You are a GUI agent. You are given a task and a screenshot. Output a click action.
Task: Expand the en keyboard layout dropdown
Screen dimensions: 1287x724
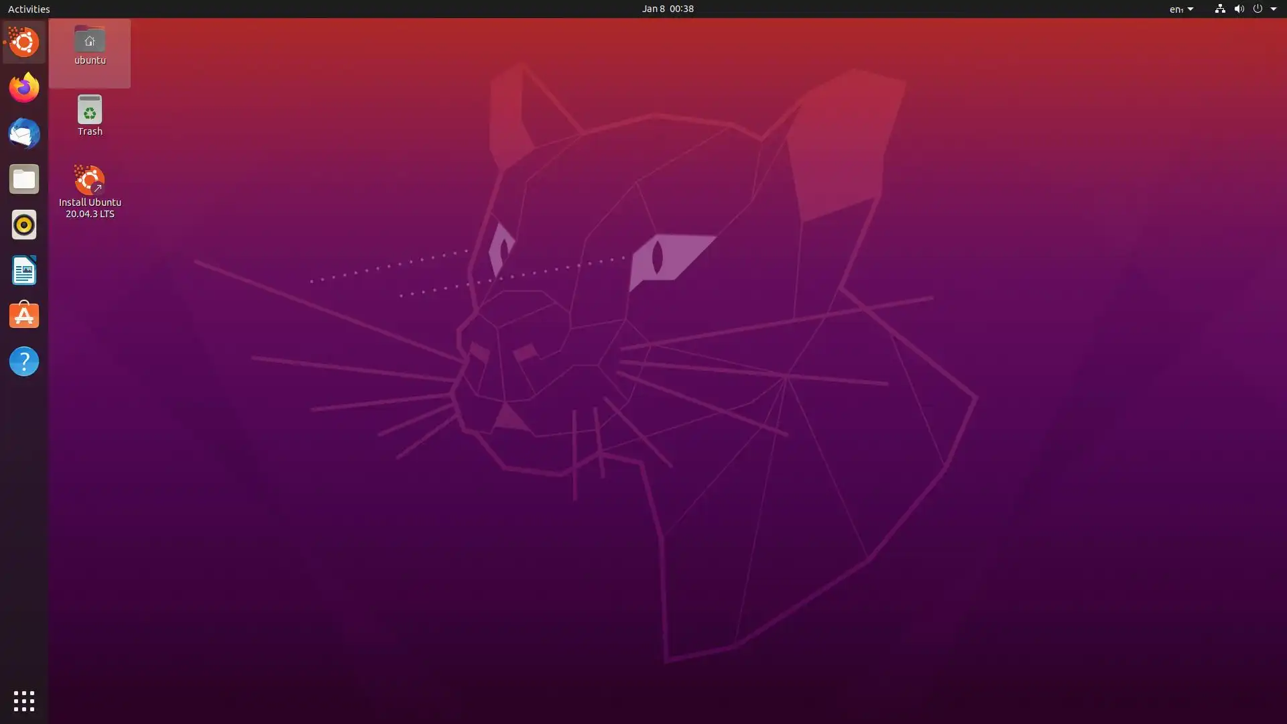(1181, 9)
